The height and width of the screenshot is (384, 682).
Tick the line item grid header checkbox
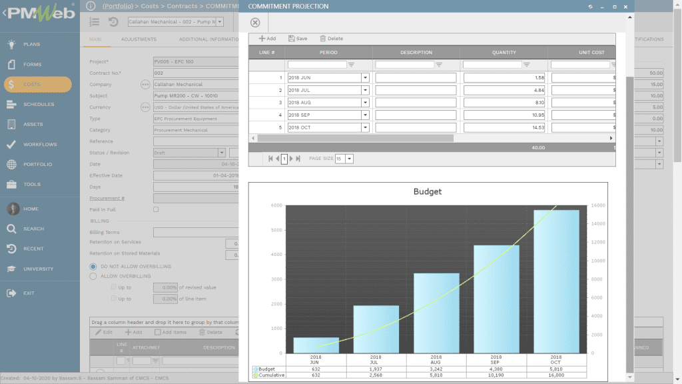(x=121, y=361)
